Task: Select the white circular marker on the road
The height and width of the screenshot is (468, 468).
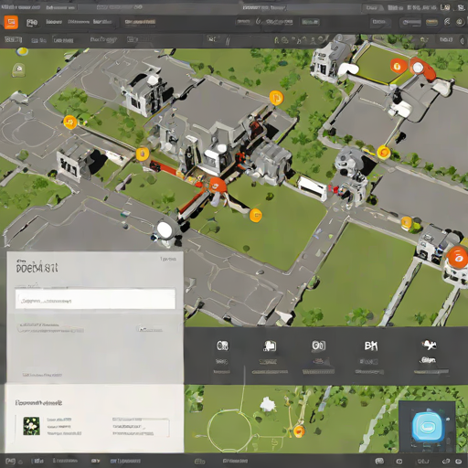Action: (165, 229)
